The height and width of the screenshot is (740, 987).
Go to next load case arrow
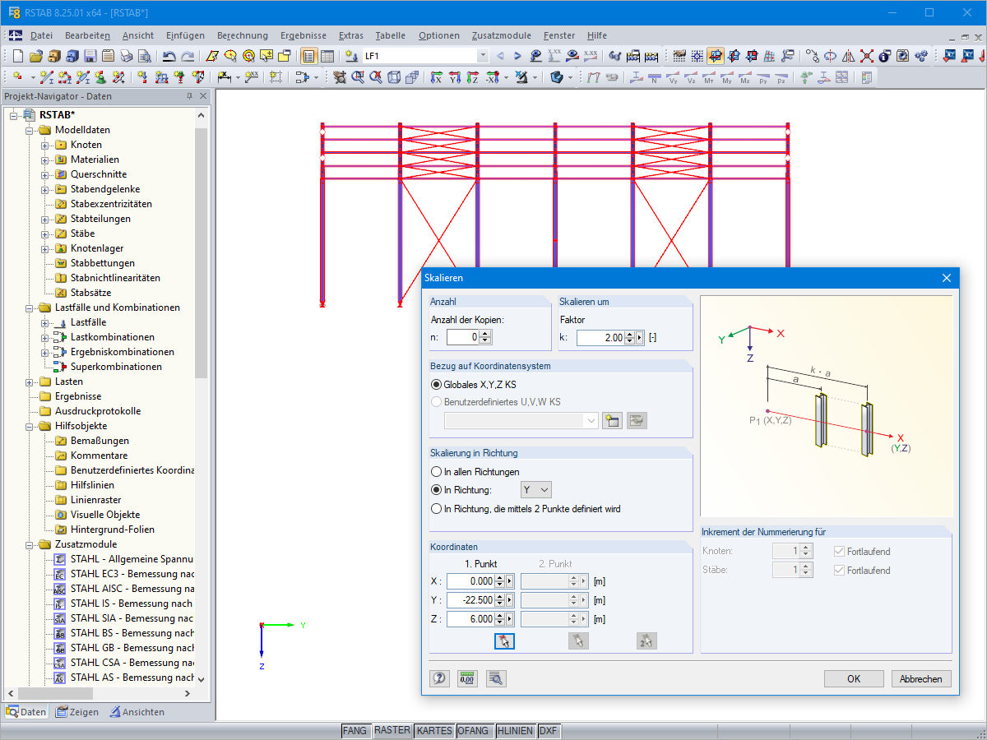click(517, 56)
